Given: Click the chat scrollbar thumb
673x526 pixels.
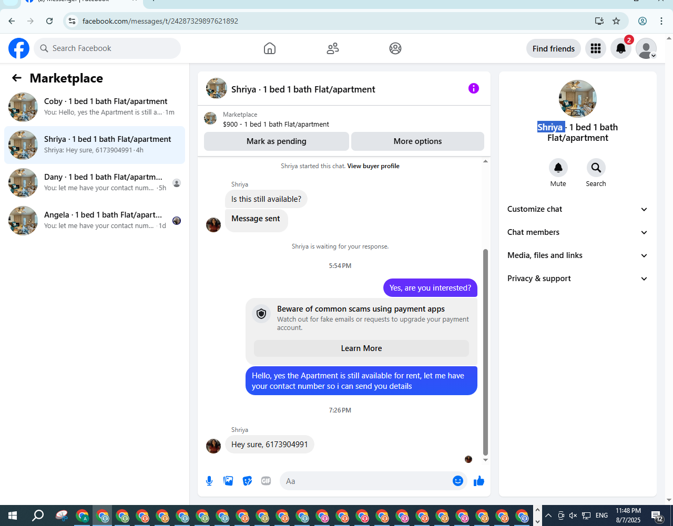Looking at the screenshot, I should pyautogui.click(x=485, y=352).
